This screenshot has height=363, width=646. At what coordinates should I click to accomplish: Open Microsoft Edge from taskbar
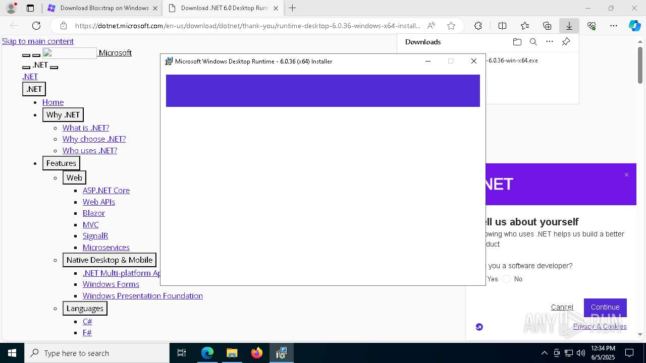pos(207,353)
